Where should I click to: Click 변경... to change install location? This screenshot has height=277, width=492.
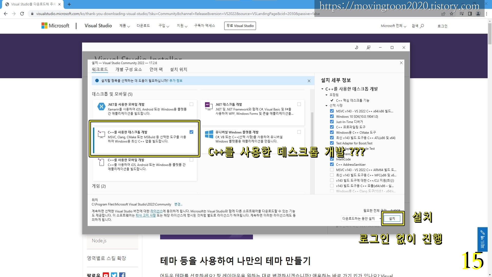click(178, 204)
